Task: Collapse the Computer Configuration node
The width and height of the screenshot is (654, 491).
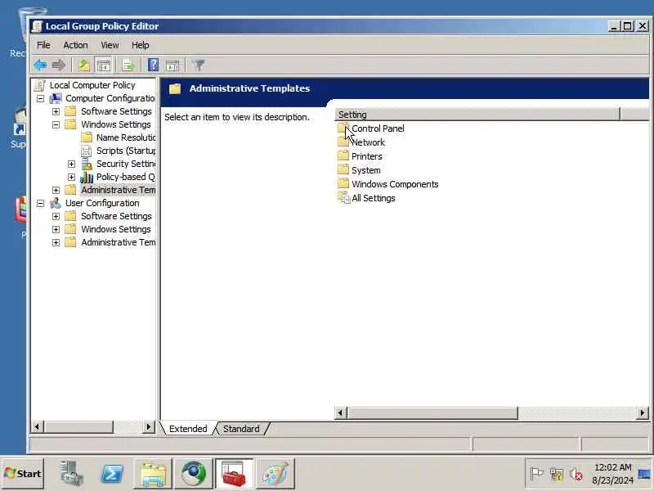Action: 40,98
